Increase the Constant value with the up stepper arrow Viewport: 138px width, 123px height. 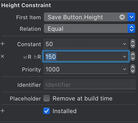133,42
